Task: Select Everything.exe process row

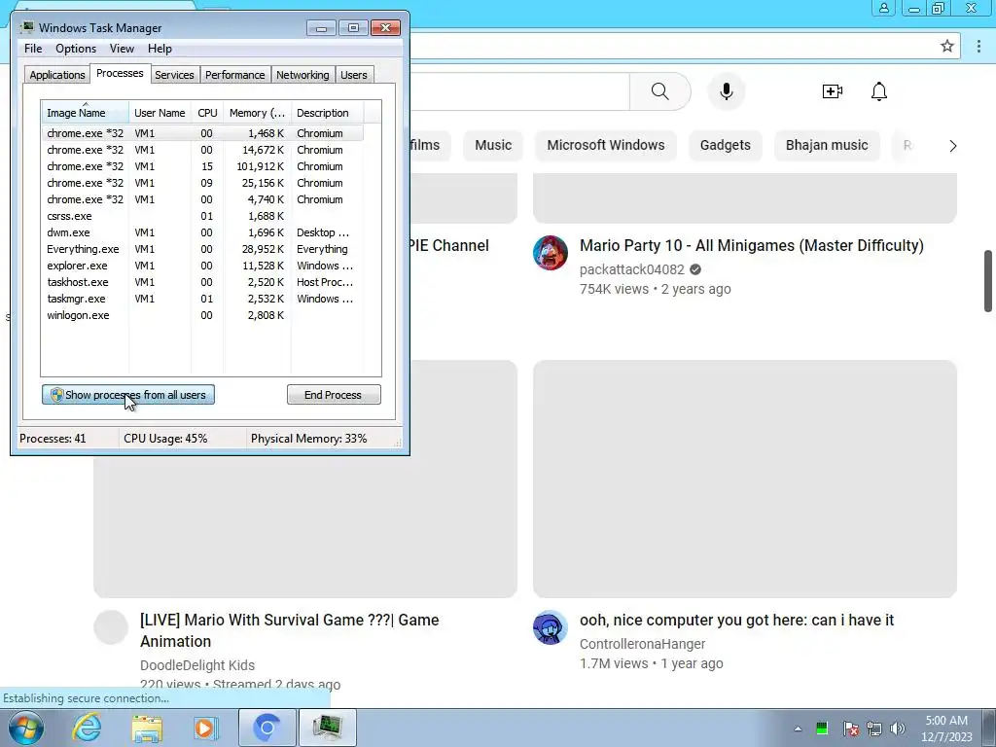Action: click(202, 249)
